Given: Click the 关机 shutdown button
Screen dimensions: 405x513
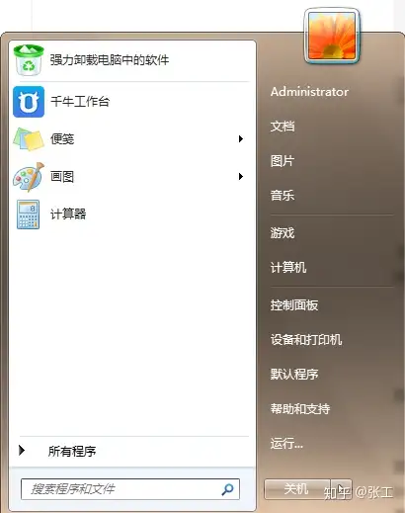Looking at the screenshot, I should pyautogui.click(x=297, y=489).
